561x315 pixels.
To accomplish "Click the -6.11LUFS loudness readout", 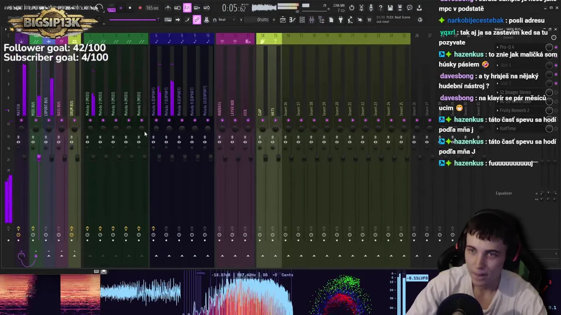I will pos(417,278).
